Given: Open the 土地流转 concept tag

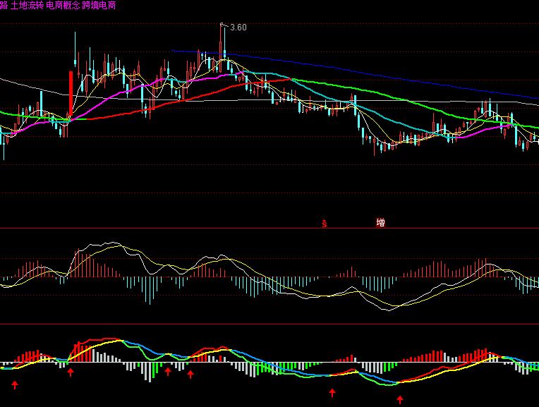Looking at the screenshot, I should 27,5.
